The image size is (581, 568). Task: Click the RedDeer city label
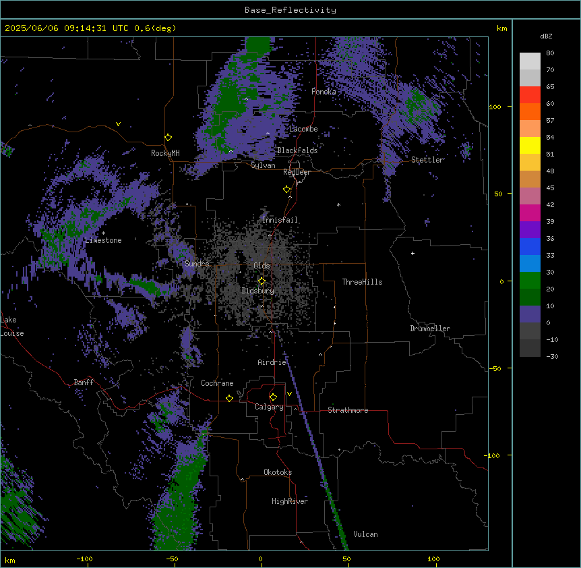point(297,172)
